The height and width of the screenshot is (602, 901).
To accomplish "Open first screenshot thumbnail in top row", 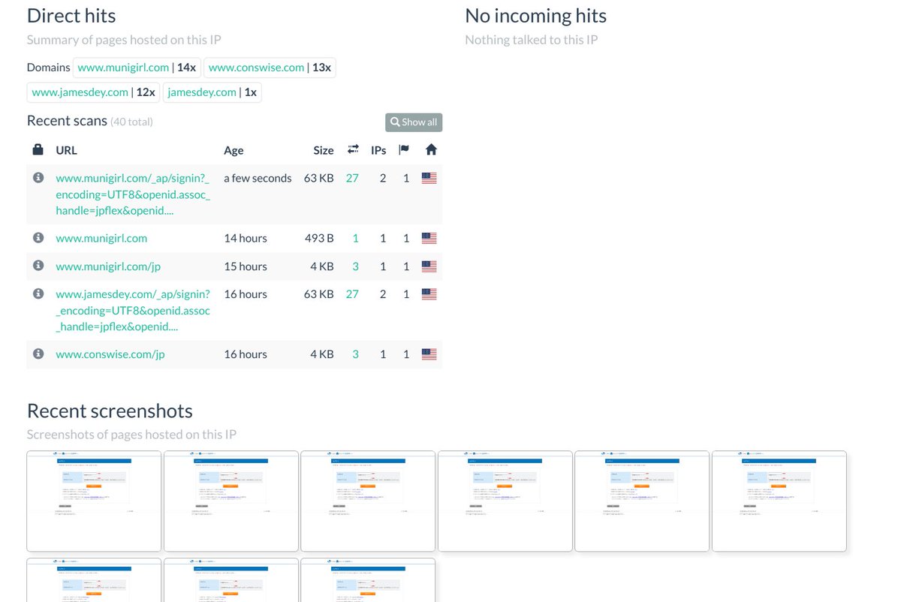I will click(x=94, y=501).
